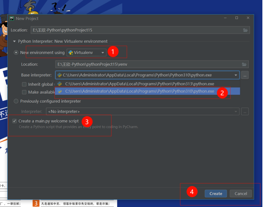The height and width of the screenshot is (207, 271).
Task: Toggle the Make available to all projects checkbox
Action: pos(24,92)
